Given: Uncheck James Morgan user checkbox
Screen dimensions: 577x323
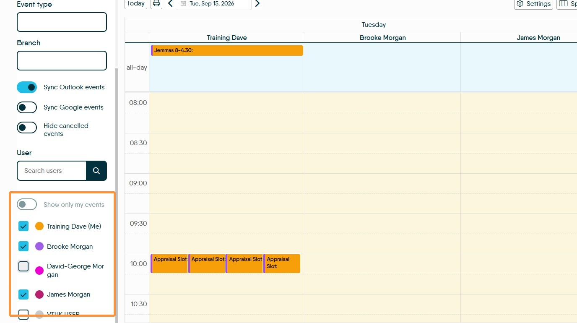Looking at the screenshot, I should pyautogui.click(x=23, y=294).
